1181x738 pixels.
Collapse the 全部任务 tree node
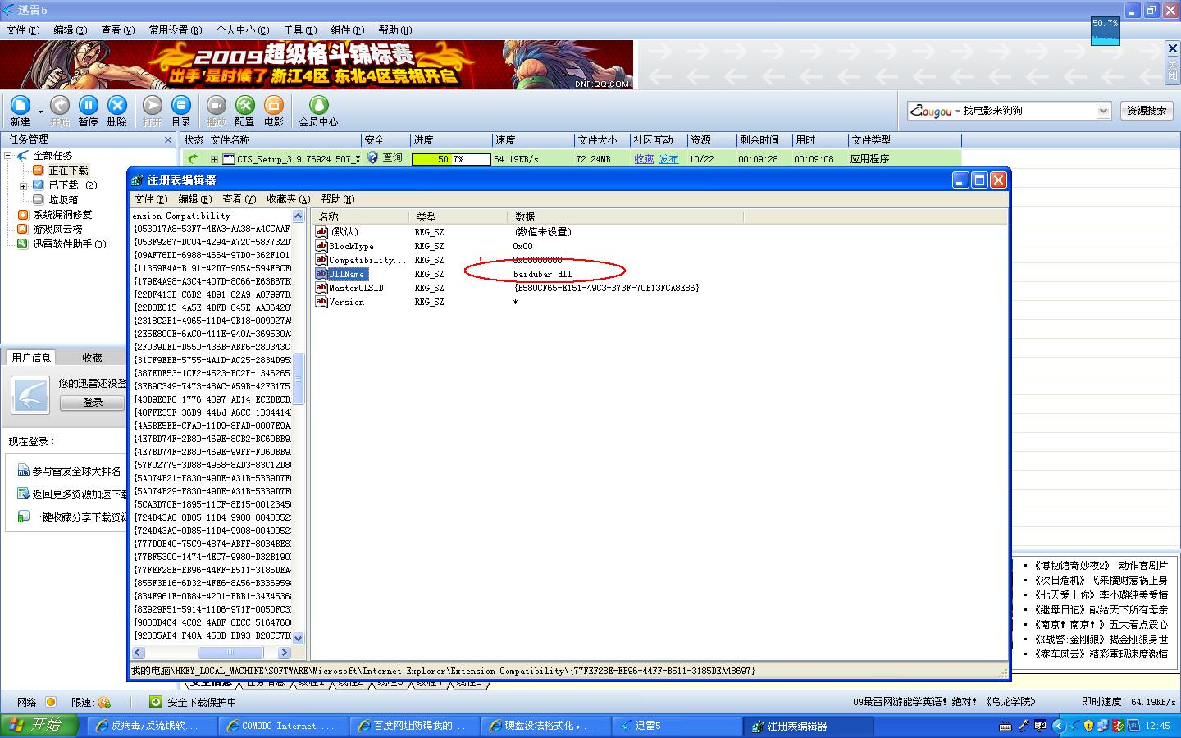[8, 155]
